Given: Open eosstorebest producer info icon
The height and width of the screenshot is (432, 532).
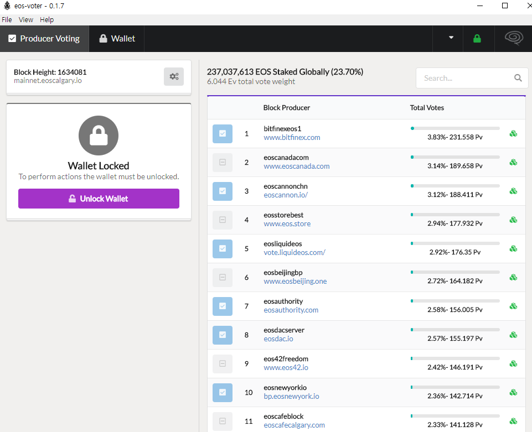Looking at the screenshot, I should point(513,220).
